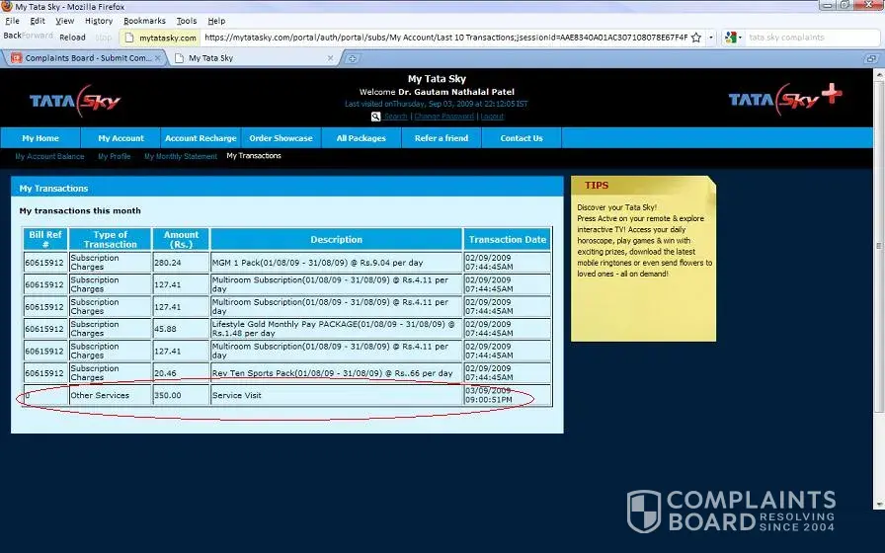Image resolution: width=885 pixels, height=553 pixels.
Task: Open a new tab with plus button
Action: pyautogui.click(x=353, y=58)
